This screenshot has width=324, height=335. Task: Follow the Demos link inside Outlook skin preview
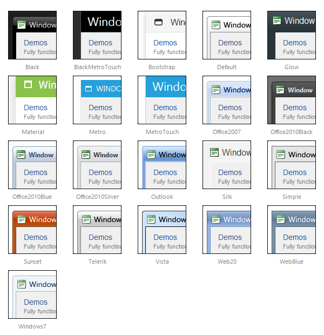click(165, 172)
